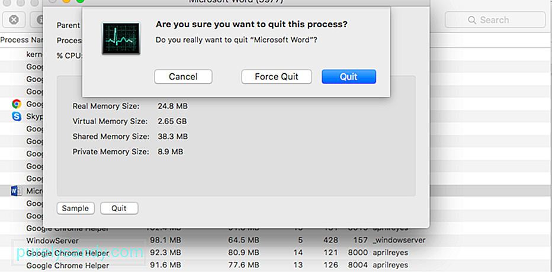This screenshot has height=272, width=552.
Task: Choose Force Quit in the confirmation dialog
Action: pyautogui.click(x=277, y=77)
